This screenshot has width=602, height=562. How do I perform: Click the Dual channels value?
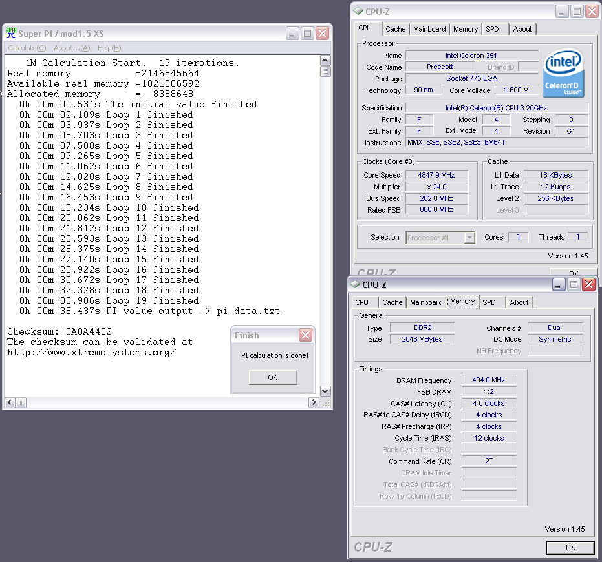click(555, 328)
